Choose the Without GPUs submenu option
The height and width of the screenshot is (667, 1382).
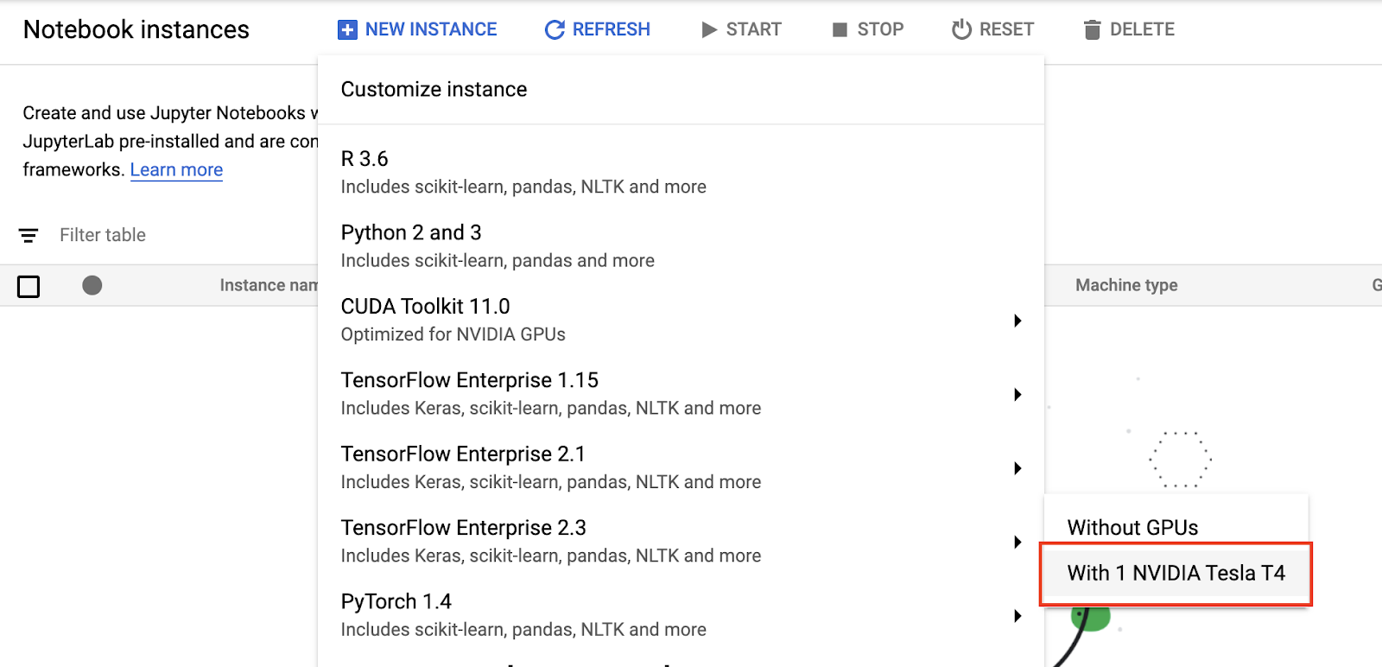pyautogui.click(x=1176, y=527)
